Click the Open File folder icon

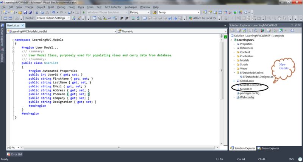[20, 13]
